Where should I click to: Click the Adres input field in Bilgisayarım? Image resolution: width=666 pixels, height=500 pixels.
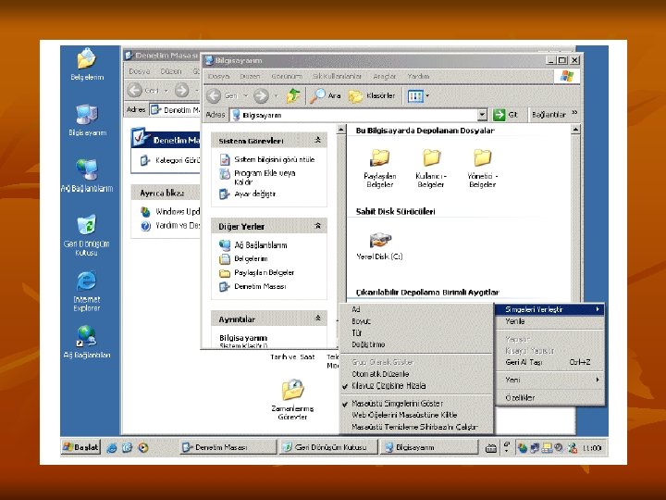tap(354, 115)
